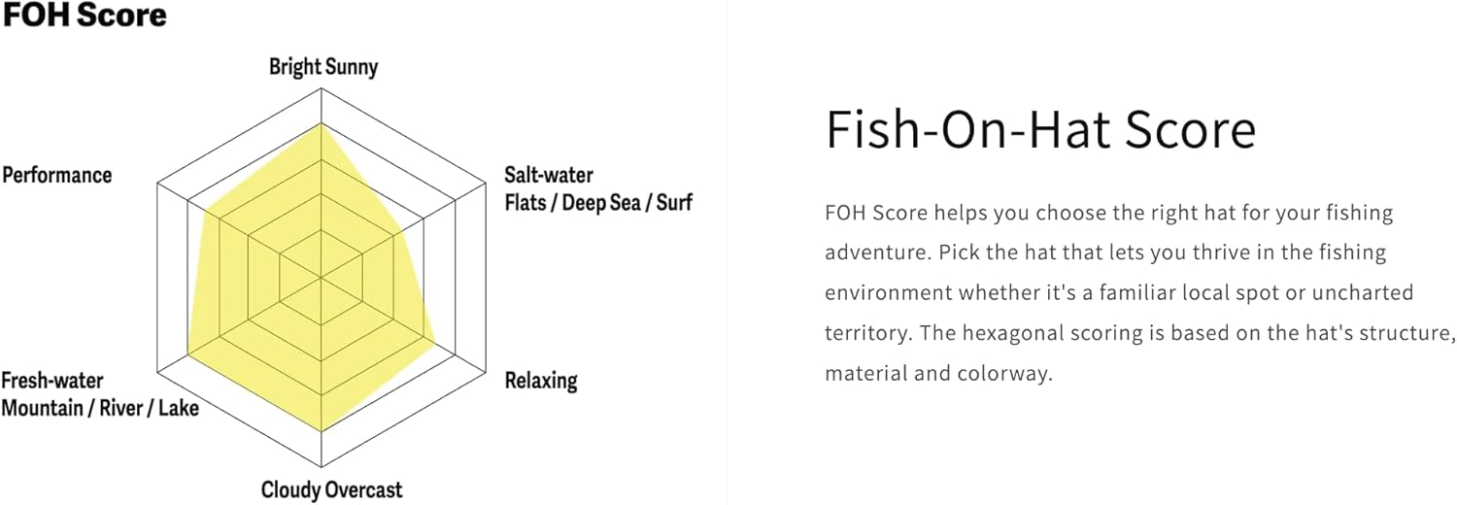The image size is (1457, 505).
Task: Click the Cloudy Overcast axis label
Action: point(331,490)
